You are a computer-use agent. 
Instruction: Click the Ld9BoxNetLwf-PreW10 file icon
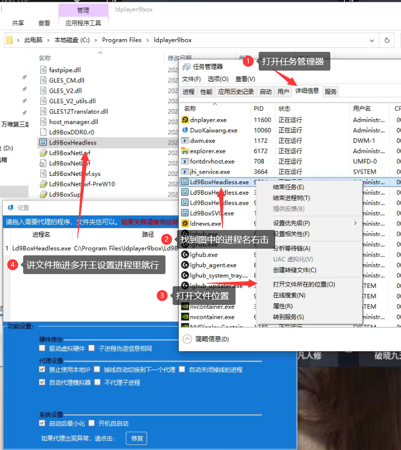pos(44,184)
